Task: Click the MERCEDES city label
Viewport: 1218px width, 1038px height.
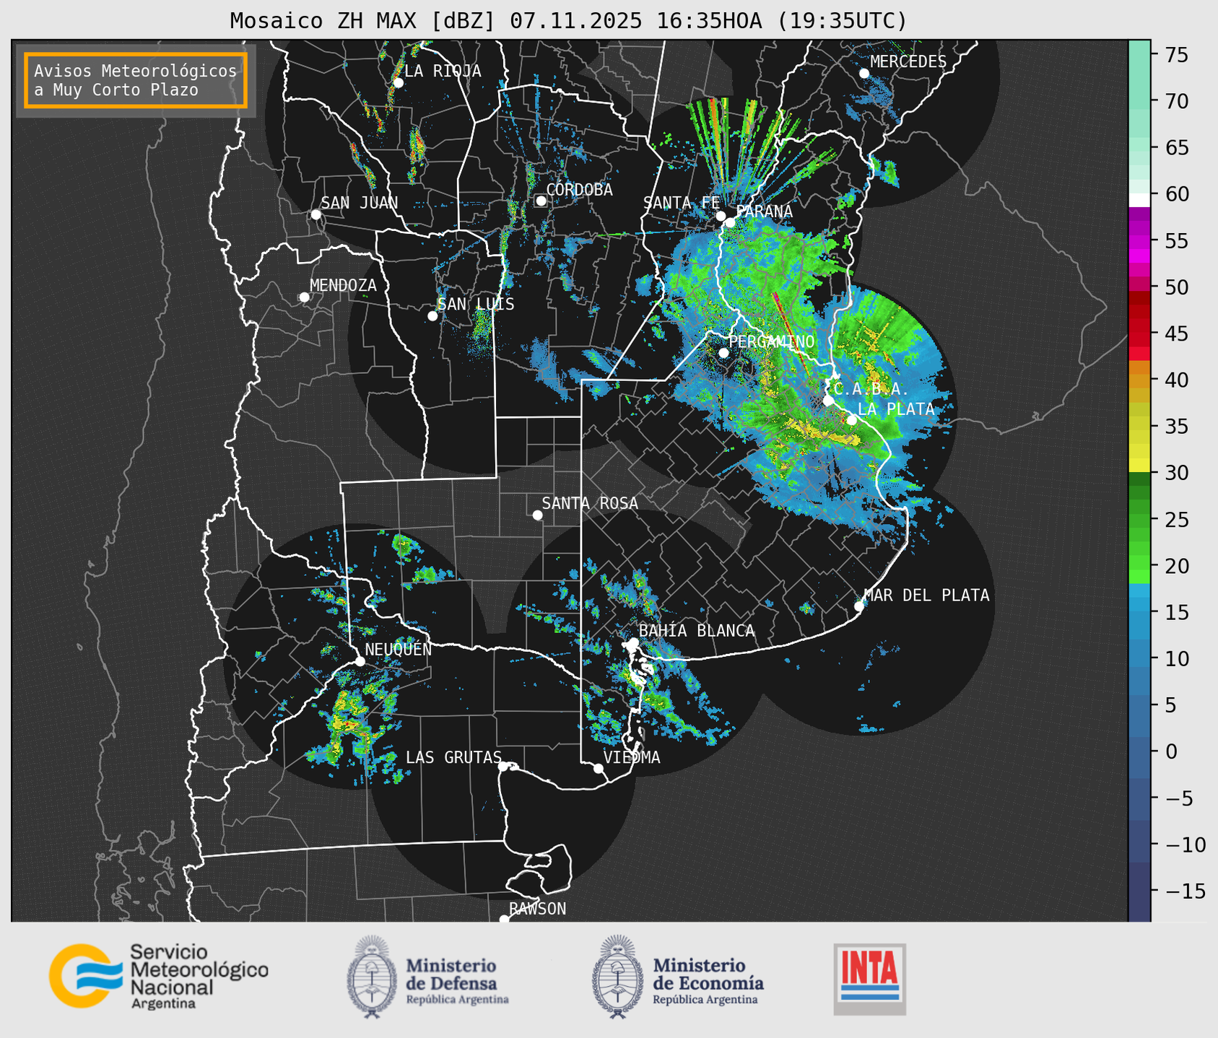Action: [x=908, y=62]
